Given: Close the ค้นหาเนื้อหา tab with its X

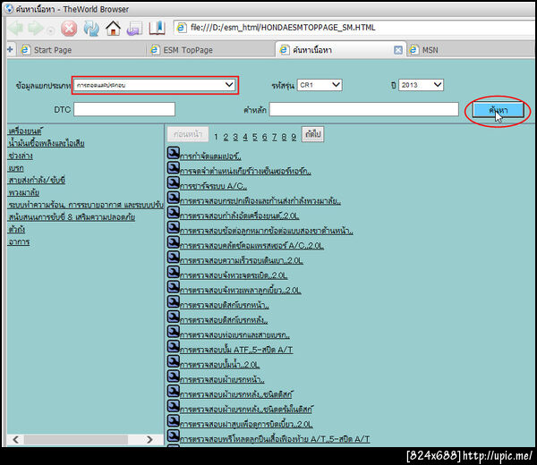Looking at the screenshot, I should point(398,50).
